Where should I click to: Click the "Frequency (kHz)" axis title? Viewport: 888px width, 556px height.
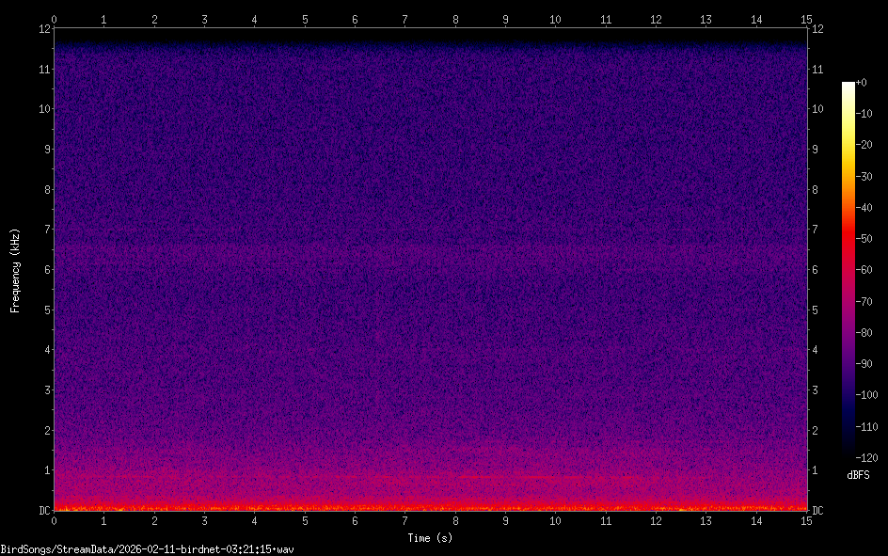(x=15, y=270)
